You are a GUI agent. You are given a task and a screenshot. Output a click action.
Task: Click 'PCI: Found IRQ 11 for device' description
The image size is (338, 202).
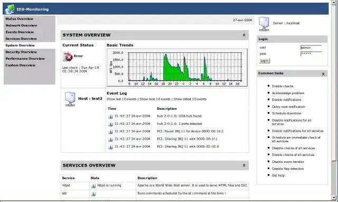[190, 131]
